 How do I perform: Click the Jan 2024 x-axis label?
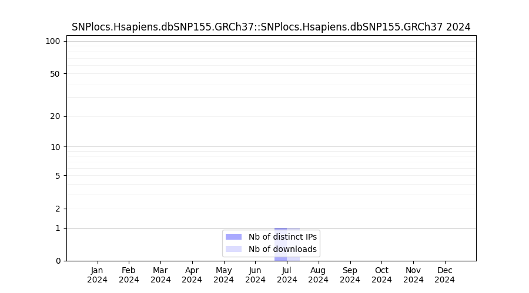click(x=98, y=275)
